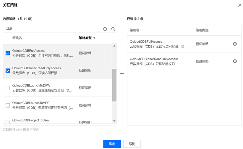Image resolution: width=243 pixels, height=149 pixels.
Task: Click QcloudCDBFullAccess in selected panel
Action: pyautogui.click(x=146, y=42)
